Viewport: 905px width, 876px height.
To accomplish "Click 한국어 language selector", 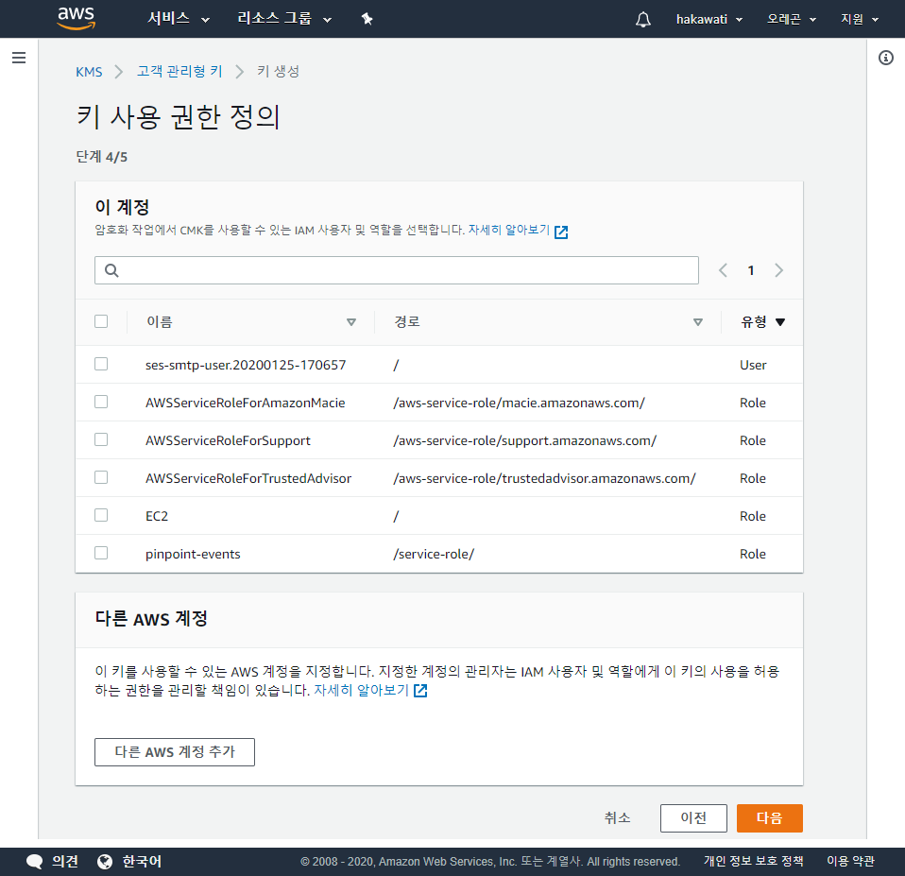I will point(142,862).
